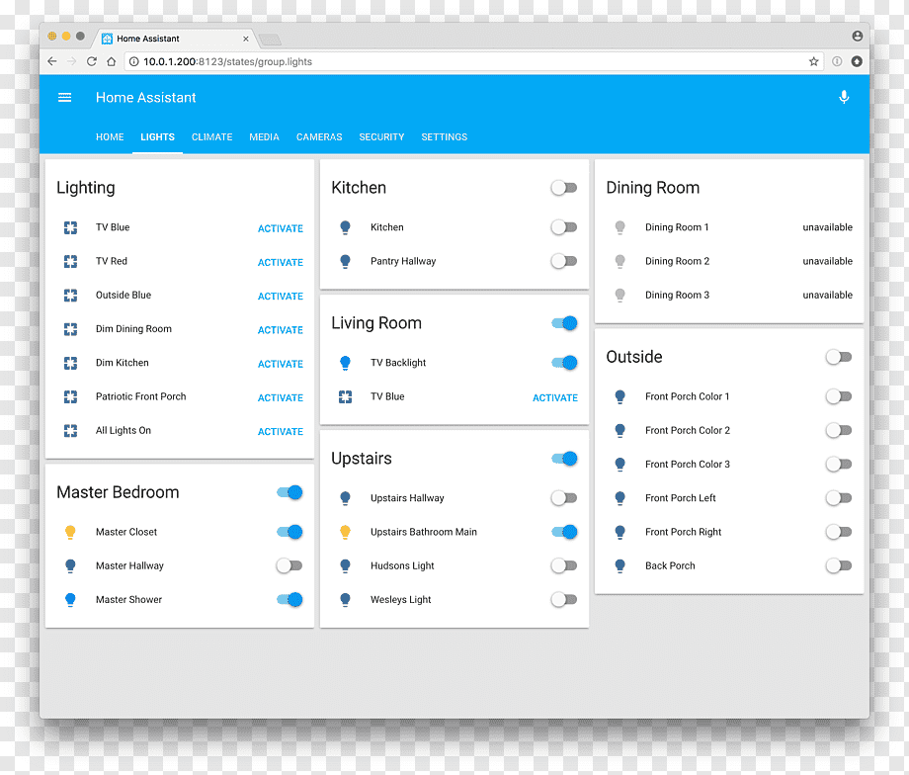Switch to the CLIMATE tab

click(x=211, y=137)
